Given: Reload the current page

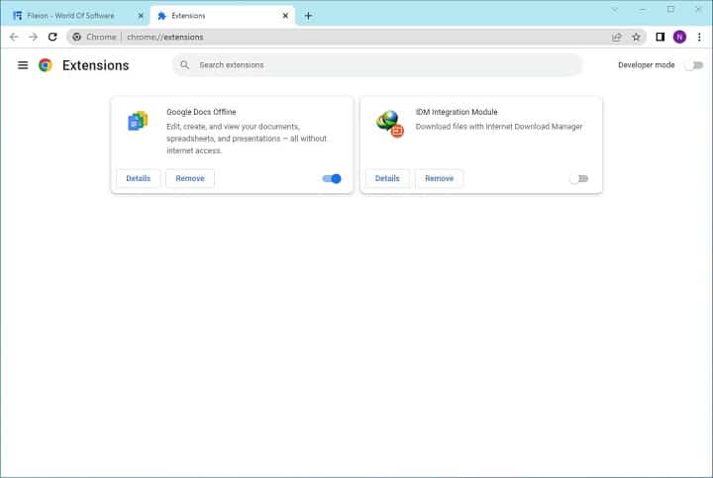Looking at the screenshot, I should click(x=51, y=37).
